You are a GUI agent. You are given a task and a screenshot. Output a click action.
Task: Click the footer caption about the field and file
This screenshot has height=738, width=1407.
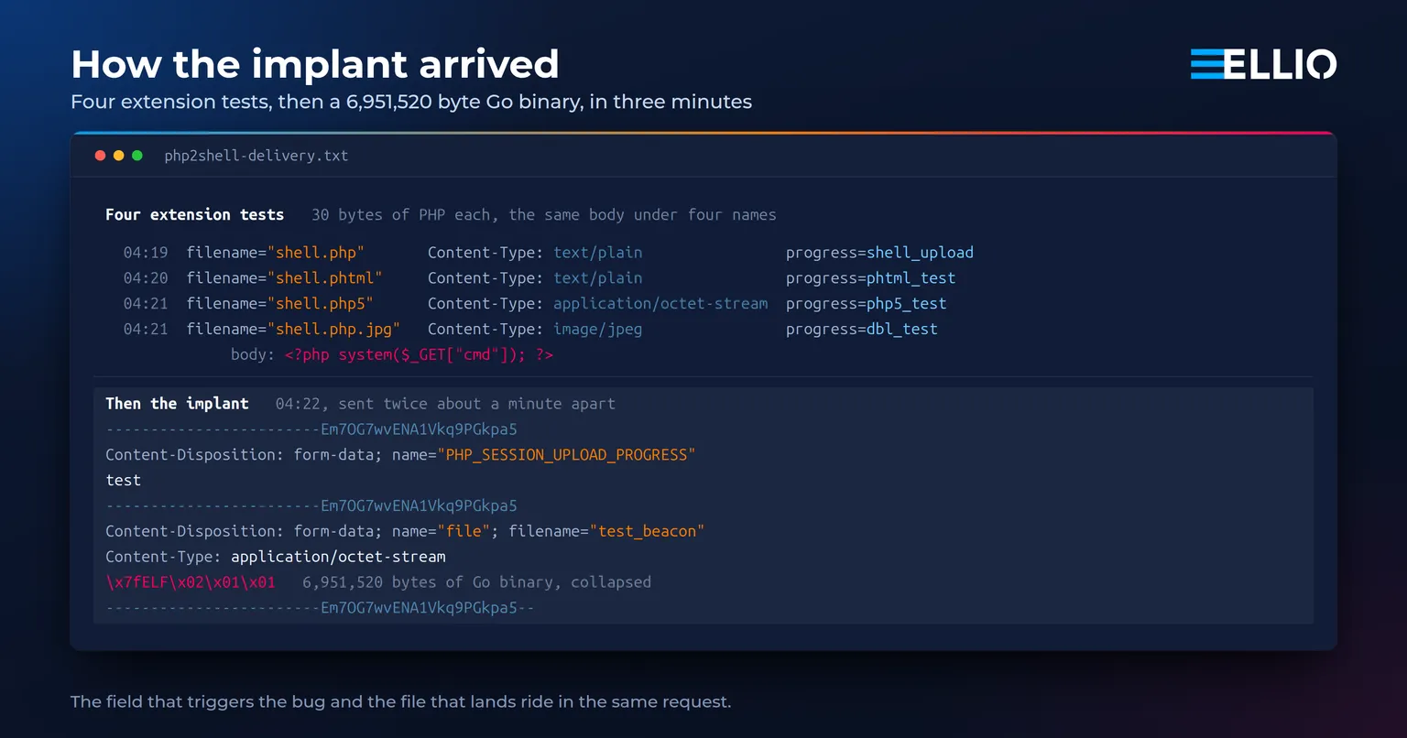400,702
